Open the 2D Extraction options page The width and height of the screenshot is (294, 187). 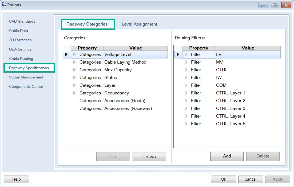20,40
